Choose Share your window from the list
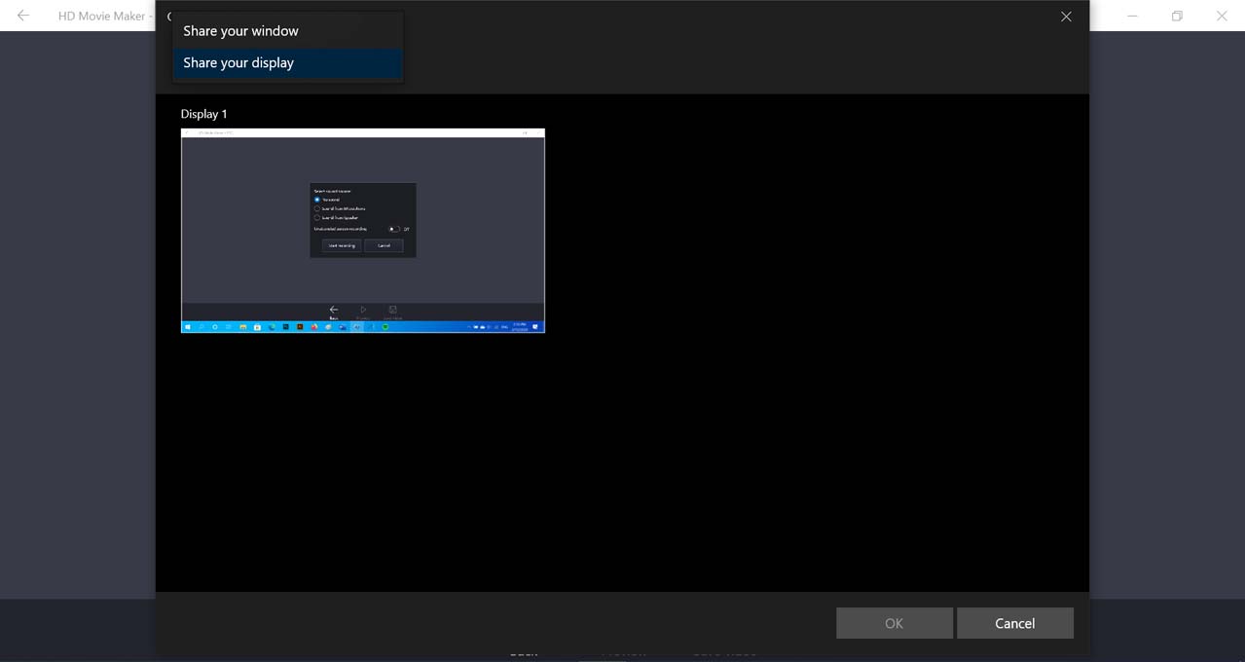The image size is (1245, 662). (x=240, y=31)
